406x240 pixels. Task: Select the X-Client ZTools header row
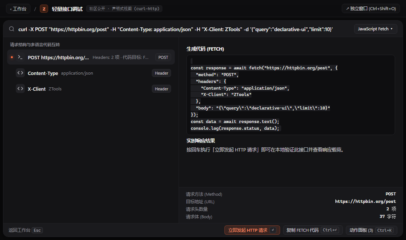pyautogui.click(x=91, y=89)
